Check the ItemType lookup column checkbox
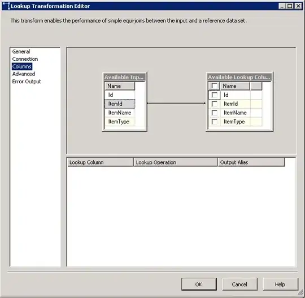305x298 pixels. tap(215, 122)
